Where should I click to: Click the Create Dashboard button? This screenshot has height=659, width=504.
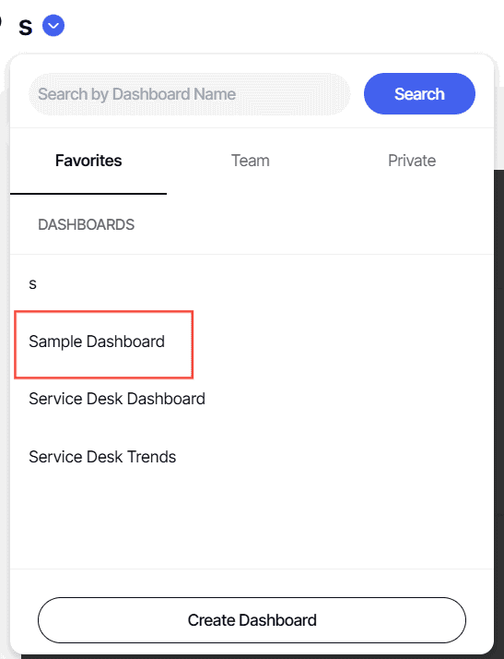coord(252,620)
